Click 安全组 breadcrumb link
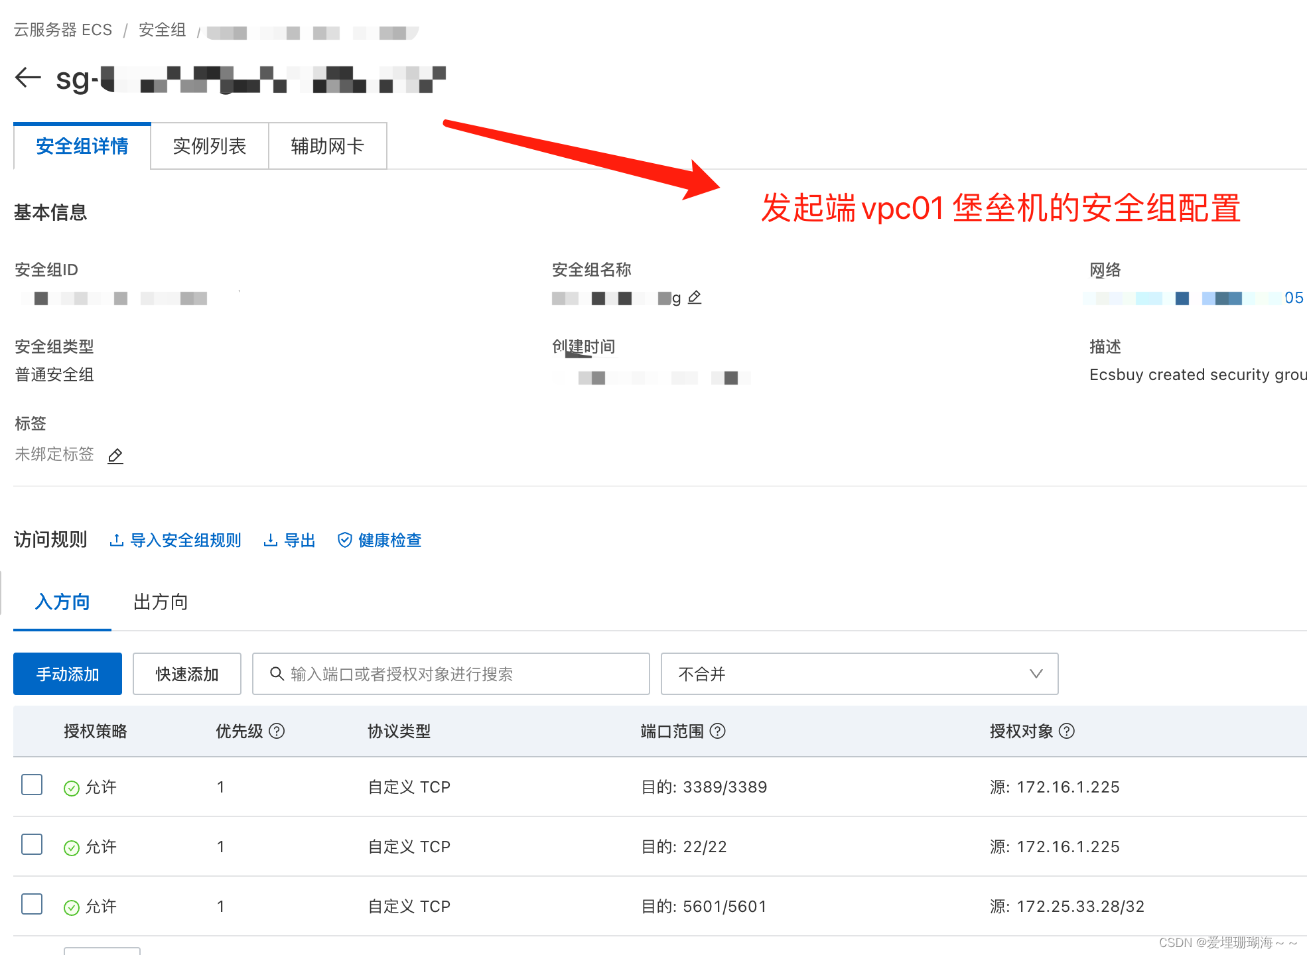Screen dimensions: 1307x955 pos(162,30)
